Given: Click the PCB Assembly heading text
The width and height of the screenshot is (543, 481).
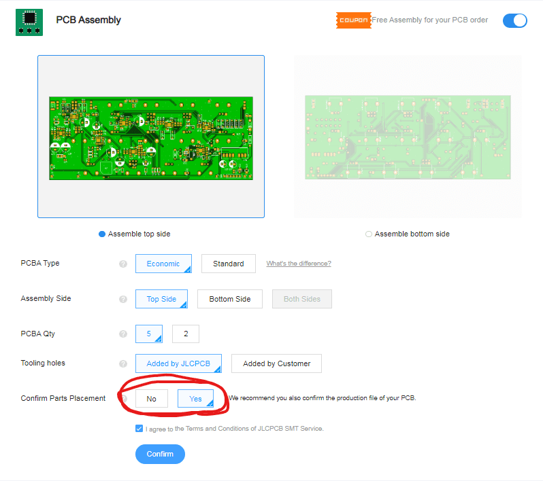Looking at the screenshot, I should (x=88, y=20).
